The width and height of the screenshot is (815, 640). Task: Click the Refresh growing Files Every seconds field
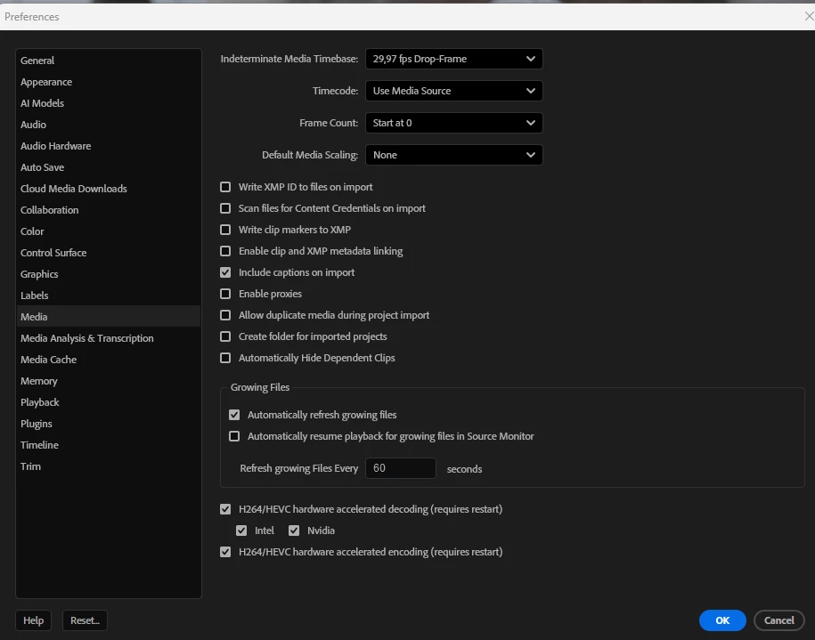click(400, 468)
